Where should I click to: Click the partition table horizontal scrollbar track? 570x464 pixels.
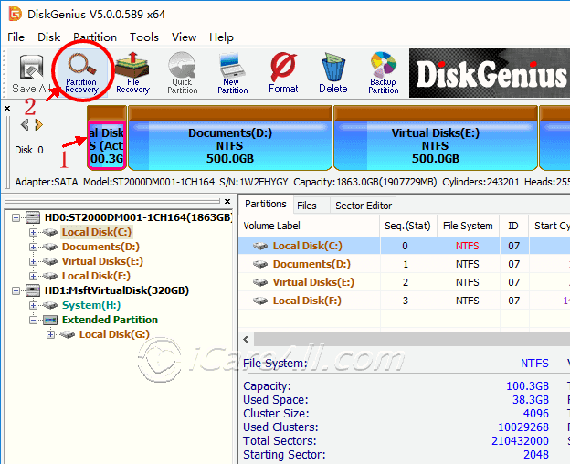411,340
